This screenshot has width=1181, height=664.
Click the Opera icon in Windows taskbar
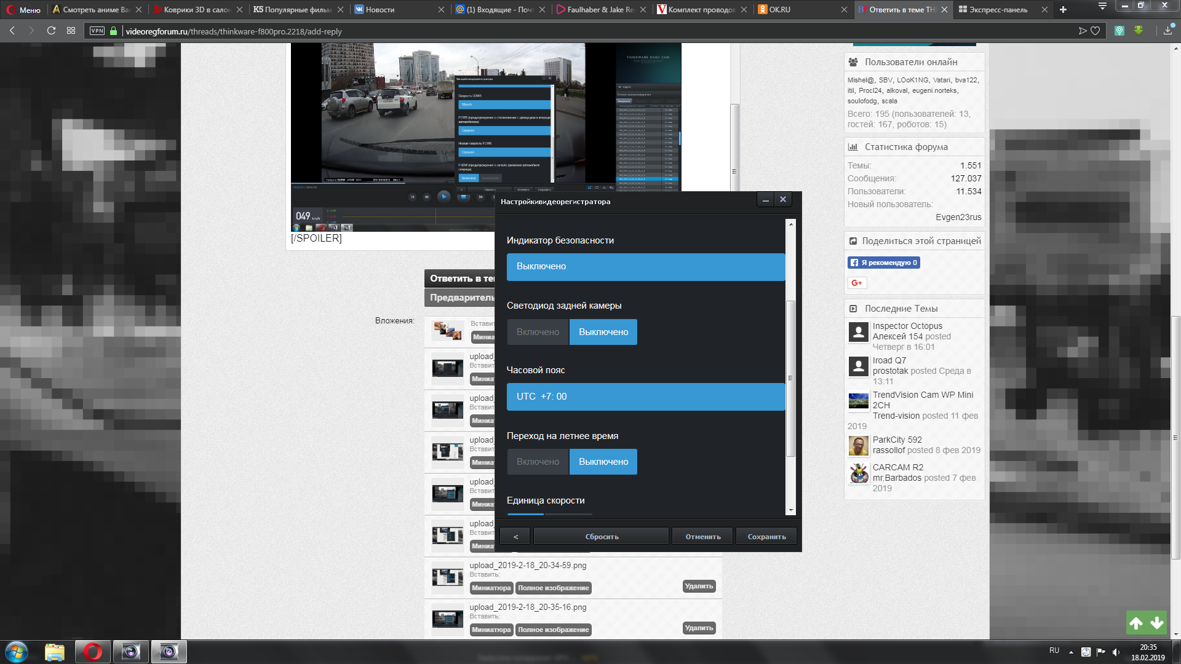click(93, 652)
